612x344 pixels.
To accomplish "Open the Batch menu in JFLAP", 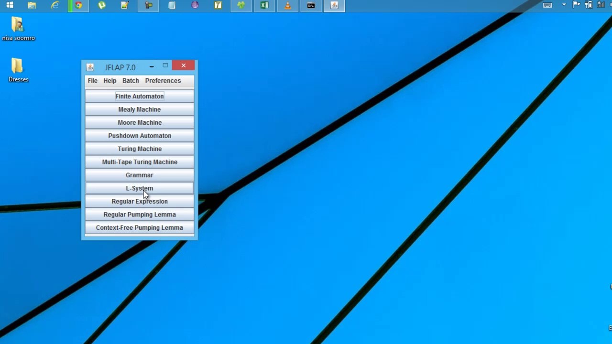I will (131, 81).
